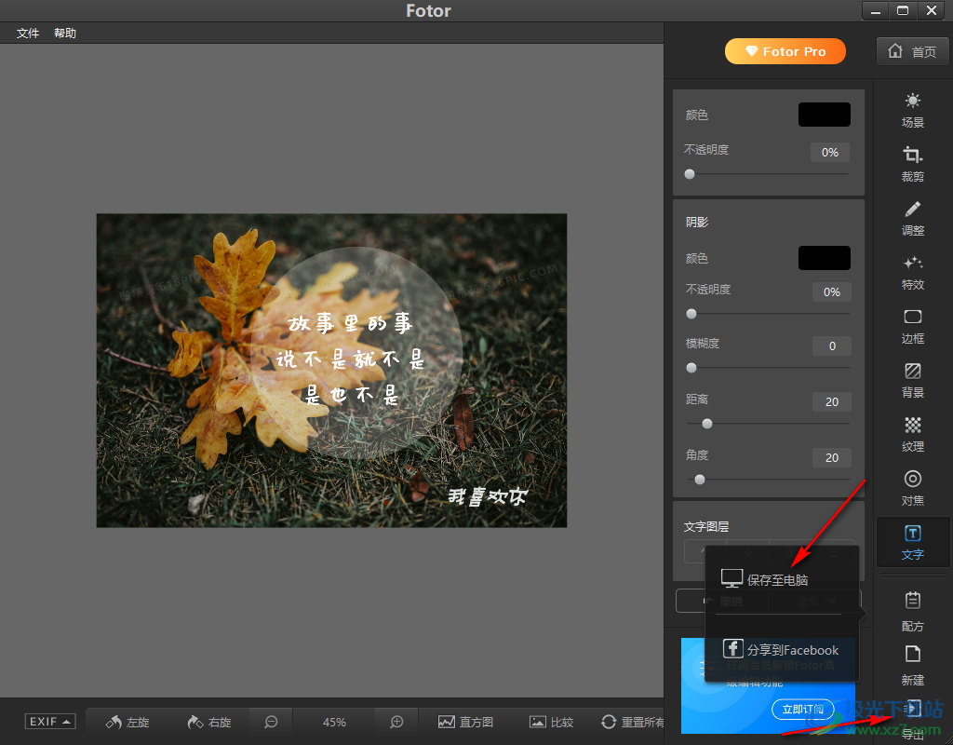
Task: Click the 距离 distance slider handle
Action: (x=707, y=424)
